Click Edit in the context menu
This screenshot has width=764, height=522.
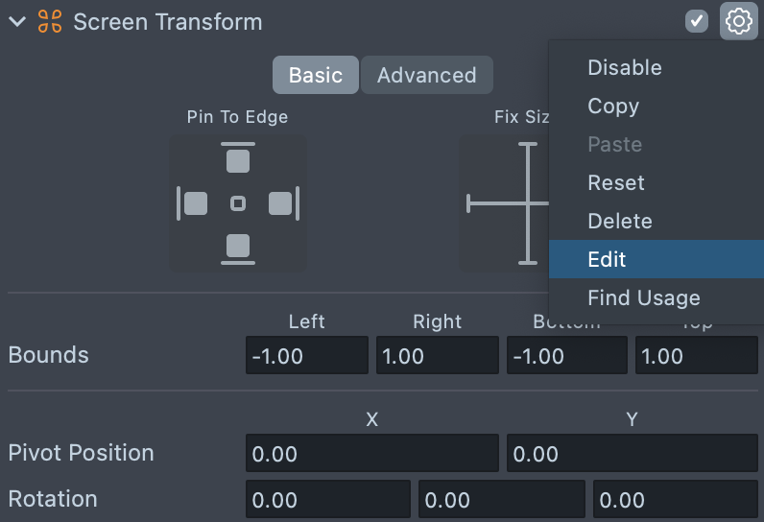tap(607, 260)
